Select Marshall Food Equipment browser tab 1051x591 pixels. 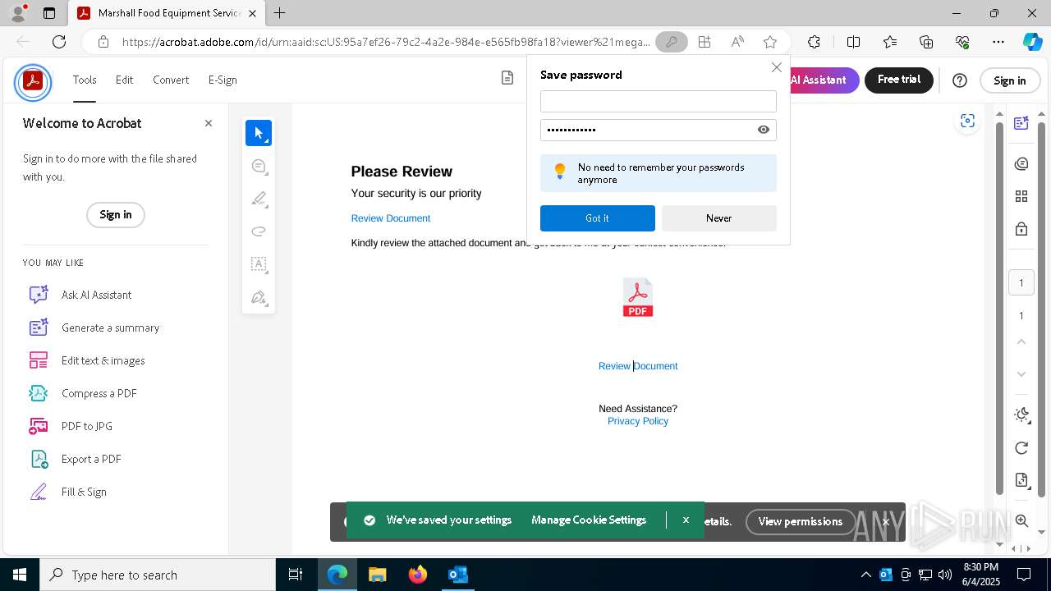(167, 13)
